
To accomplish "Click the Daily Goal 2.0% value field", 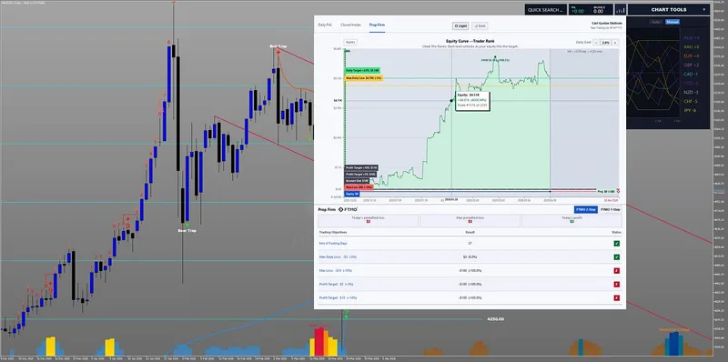I will click(x=605, y=42).
